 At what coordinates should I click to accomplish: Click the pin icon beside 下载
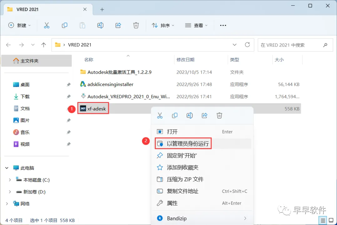(x=69, y=96)
